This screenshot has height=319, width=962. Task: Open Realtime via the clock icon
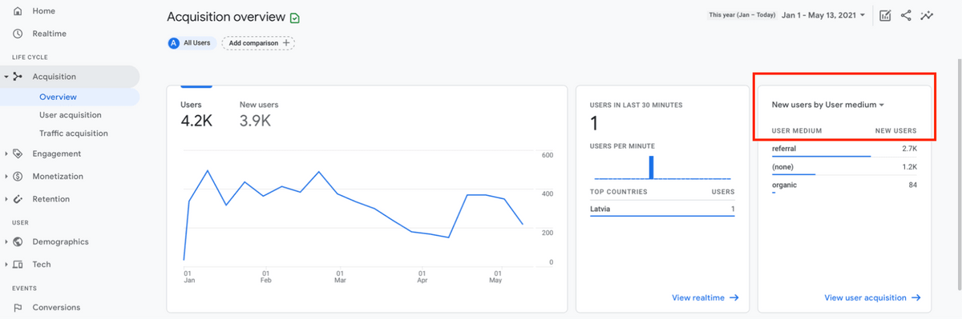pyautogui.click(x=18, y=34)
